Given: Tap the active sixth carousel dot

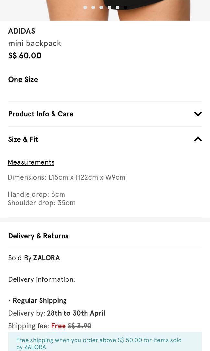Looking at the screenshot, I should pos(125,7).
